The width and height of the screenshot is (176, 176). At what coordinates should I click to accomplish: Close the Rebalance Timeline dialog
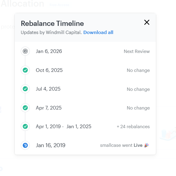(x=147, y=22)
